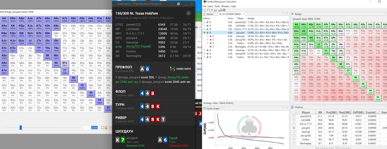This screenshot has height=149, width=387.
Task: Uncheck the jezups4 checkbox in Outline
Action: (294, 128)
